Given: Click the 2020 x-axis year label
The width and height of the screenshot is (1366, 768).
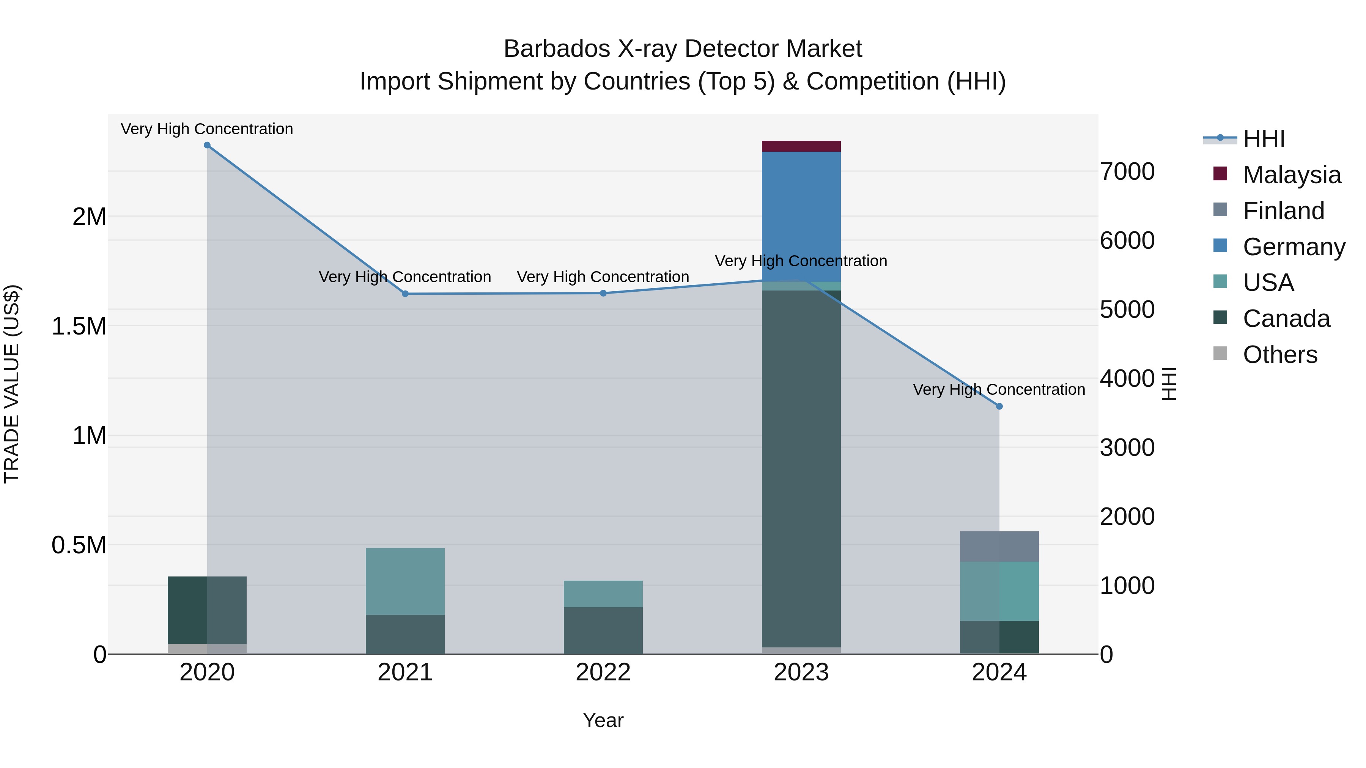Looking at the screenshot, I should point(207,672).
